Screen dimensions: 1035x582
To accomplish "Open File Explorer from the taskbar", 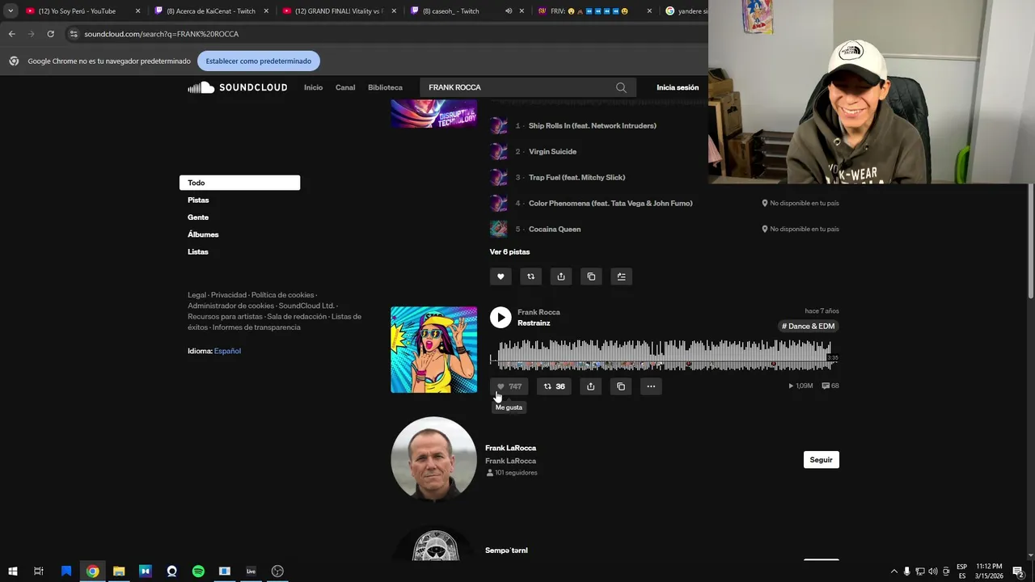I will point(119,571).
